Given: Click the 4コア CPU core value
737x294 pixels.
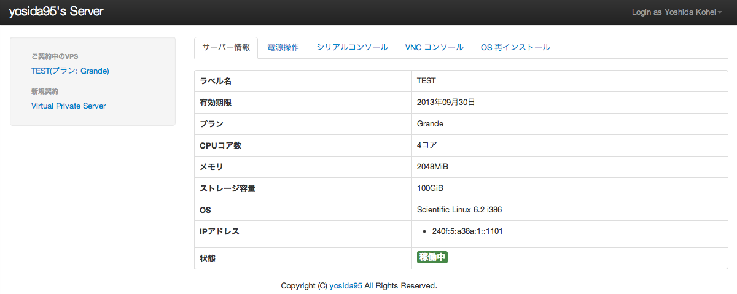Looking at the screenshot, I should pyautogui.click(x=427, y=145).
